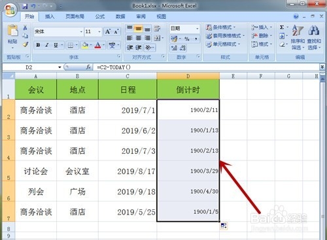Decrease indent icon
This screenshot has height=240, width=327.
pyautogui.click(x=129, y=48)
